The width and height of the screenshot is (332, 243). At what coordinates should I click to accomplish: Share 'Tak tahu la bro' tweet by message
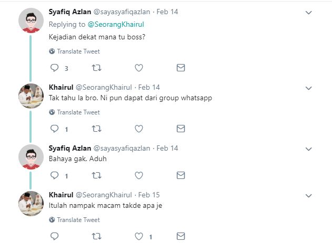coord(180,129)
